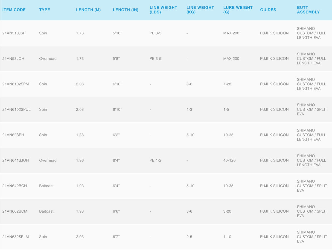Click the BUTT ASSEMBLY column header
The image size is (332, 250).
[x=308, y=10]
